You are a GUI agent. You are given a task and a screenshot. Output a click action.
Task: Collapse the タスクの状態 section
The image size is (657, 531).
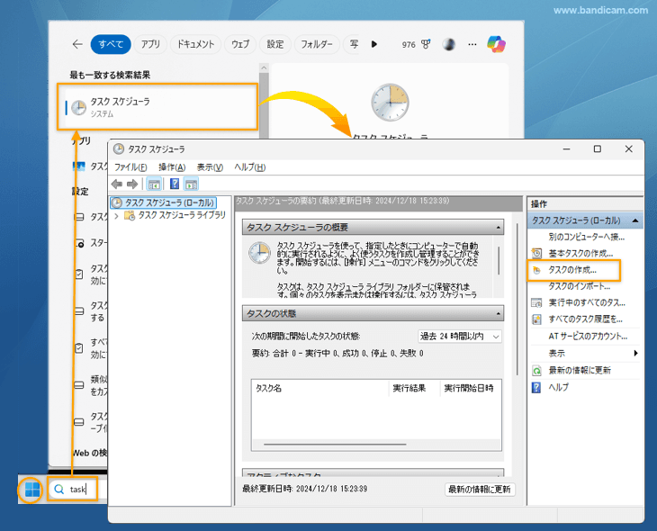click(x=498, y=313)
